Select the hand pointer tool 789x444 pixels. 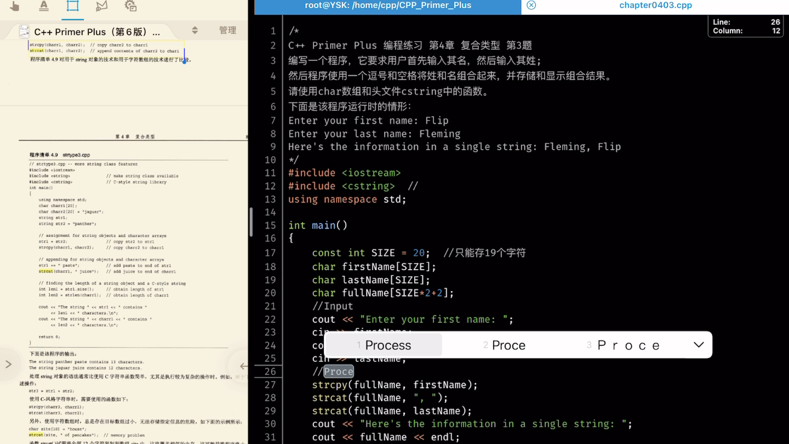[x=15, y=6]
